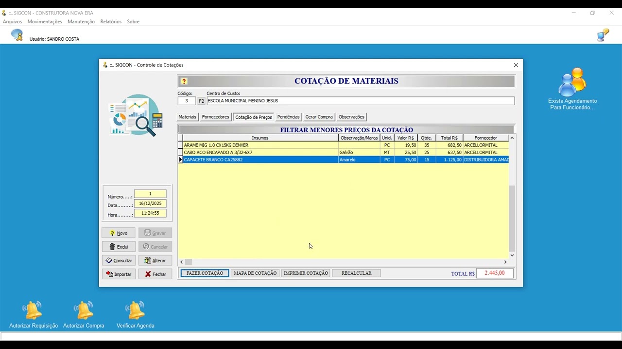Click the Importar button
Viewport: 622px width, 349px height.
tap(119, 274)
